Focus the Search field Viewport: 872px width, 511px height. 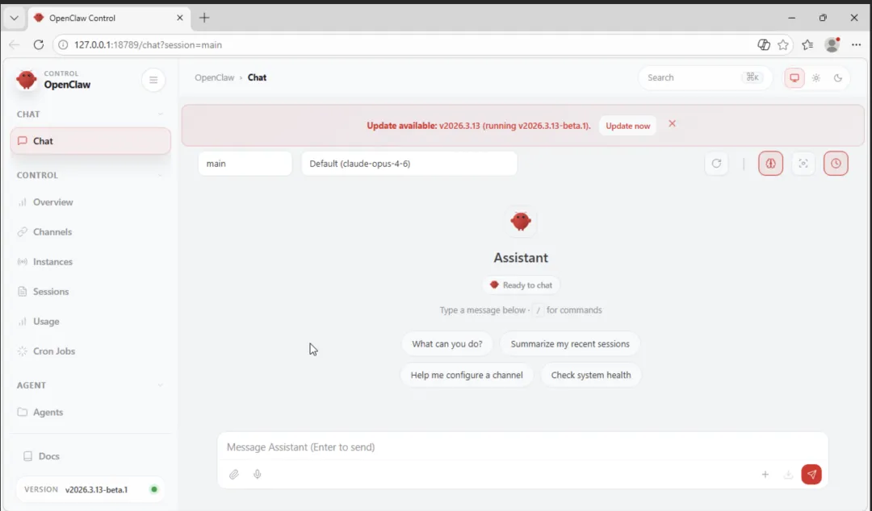tap(705, 77)
